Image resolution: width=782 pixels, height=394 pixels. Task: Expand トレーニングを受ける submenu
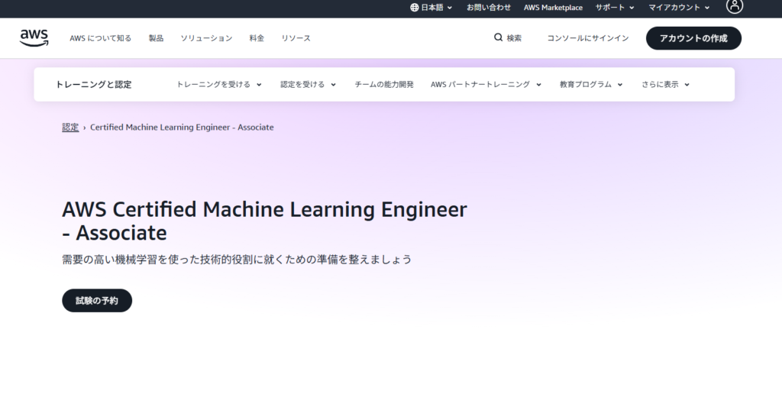219,85
